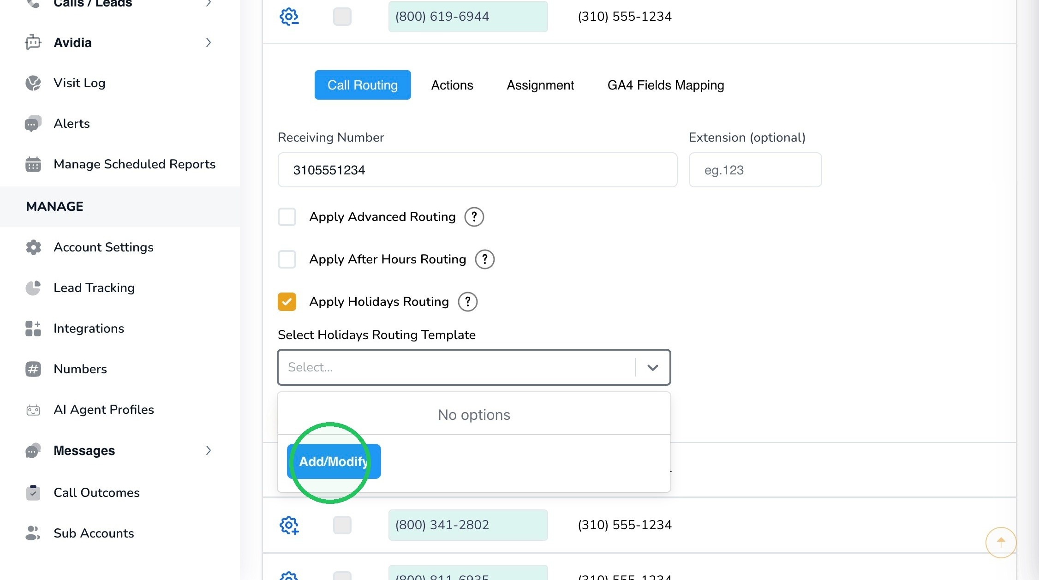Switch to the Call Routing tab
Screen dimensions: 1039x580
(363, 85)
